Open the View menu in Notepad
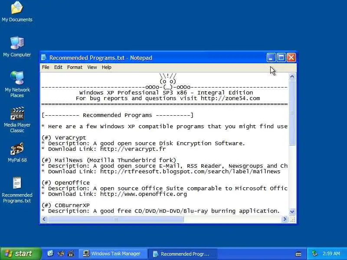The height and width of the screenshot is (260, 347). pos(92,67)
